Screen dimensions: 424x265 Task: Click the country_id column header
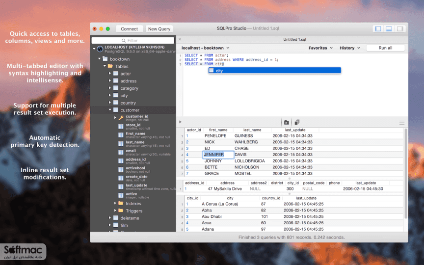point(271,198)
